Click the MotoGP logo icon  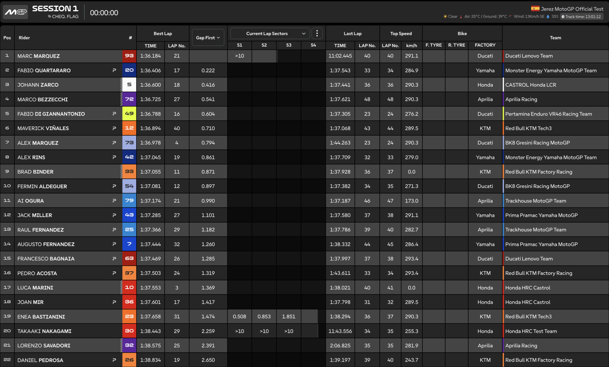[x=15, y=12]
